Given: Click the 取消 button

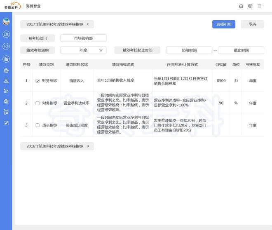Looking at the screenshot, I should 252,24.
